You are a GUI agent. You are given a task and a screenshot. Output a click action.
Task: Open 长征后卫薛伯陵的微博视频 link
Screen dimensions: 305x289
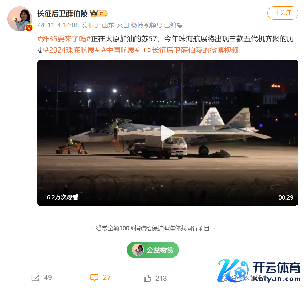click(x=195, y=50)
